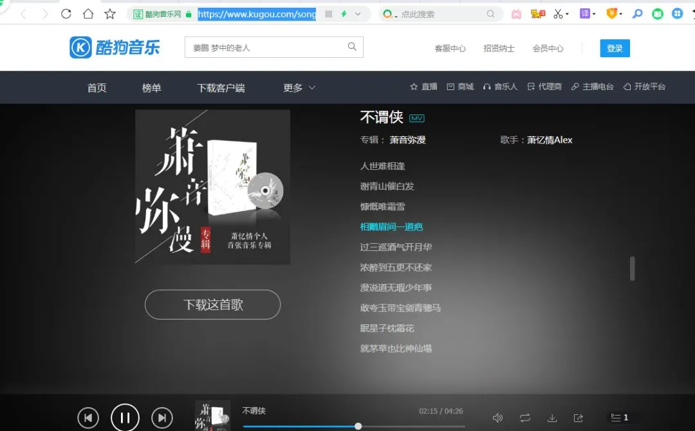Bookmark this page with the star icon
The image size is (695, 431).
110,14
